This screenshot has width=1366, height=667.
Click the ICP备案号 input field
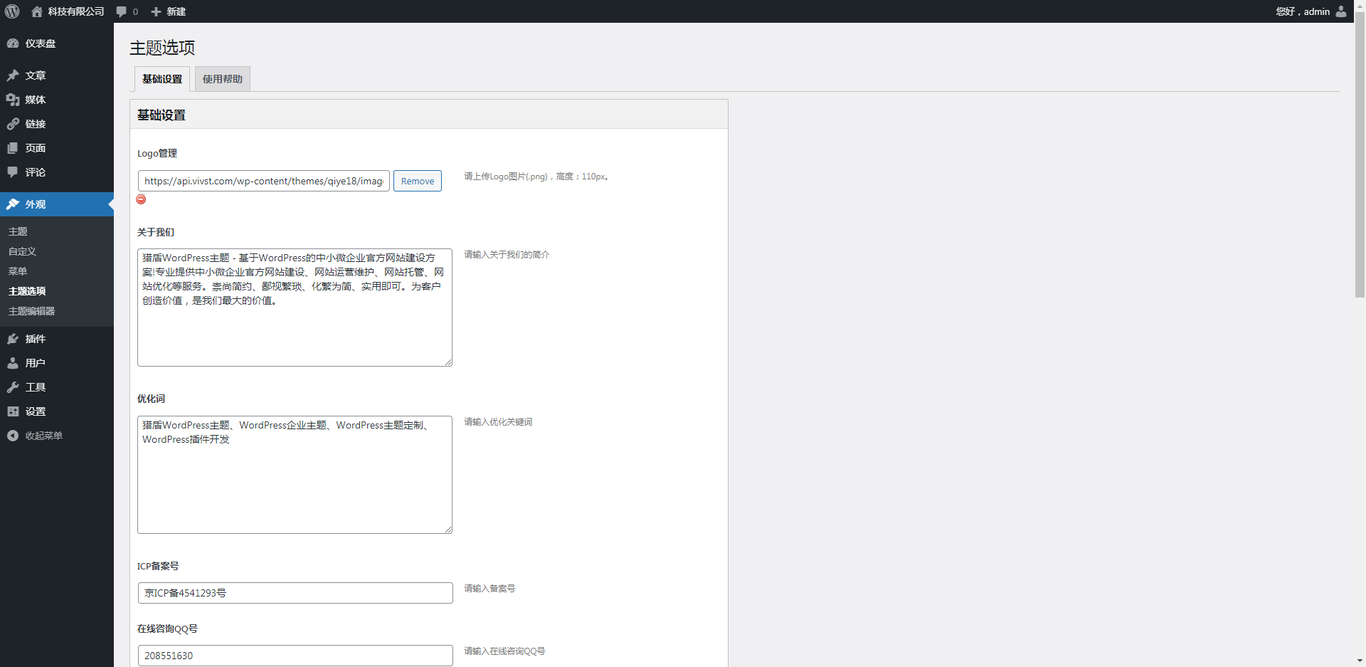(x=295, y=593)
